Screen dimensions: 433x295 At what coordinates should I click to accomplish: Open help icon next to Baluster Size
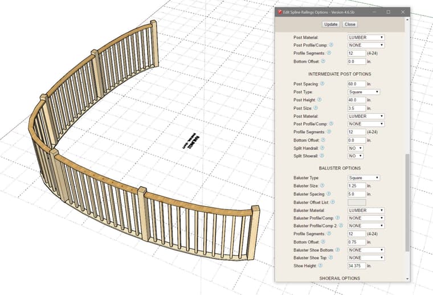pyautogui.click(x=322, y=186)
